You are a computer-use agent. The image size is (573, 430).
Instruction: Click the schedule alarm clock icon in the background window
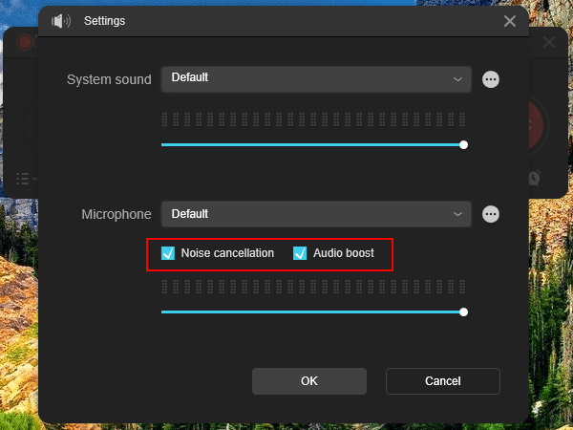tap(534, 179)
